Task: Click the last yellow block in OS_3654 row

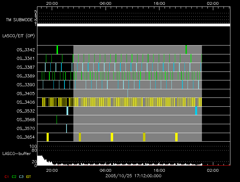Action: pos(176,137)
